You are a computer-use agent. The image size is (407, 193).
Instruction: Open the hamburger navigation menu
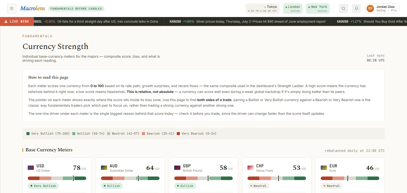tap(12, 9)
